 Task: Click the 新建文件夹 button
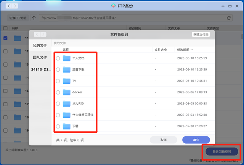(201, 35)
